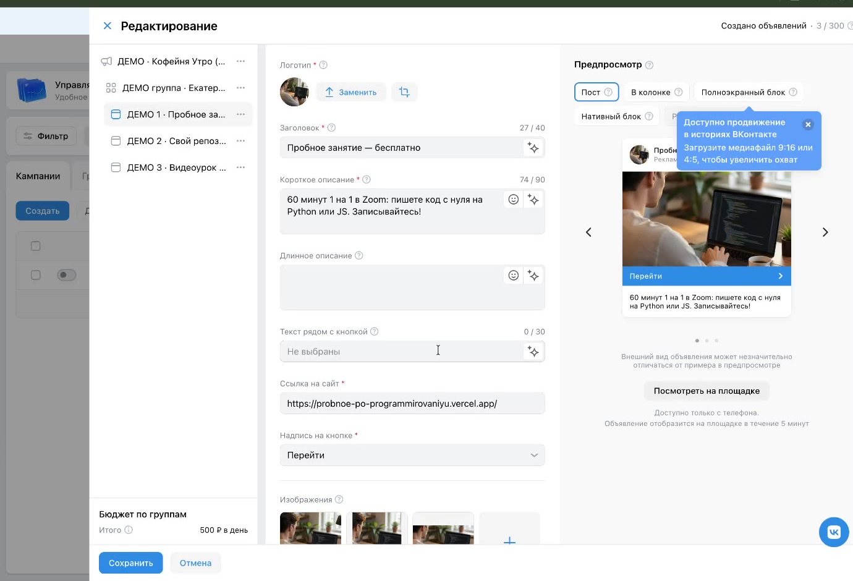Click the ad group grid icon
This screenshot has width=853, height=581.
(111, 88)
